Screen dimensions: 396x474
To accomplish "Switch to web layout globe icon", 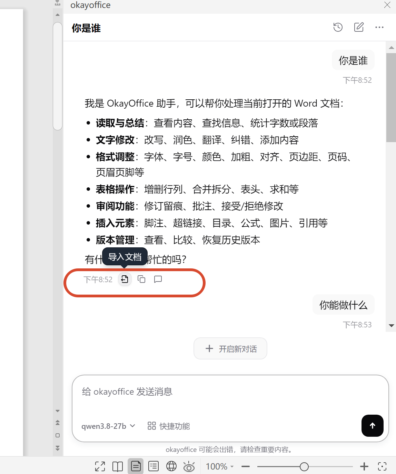I will [x=171, y=466].
